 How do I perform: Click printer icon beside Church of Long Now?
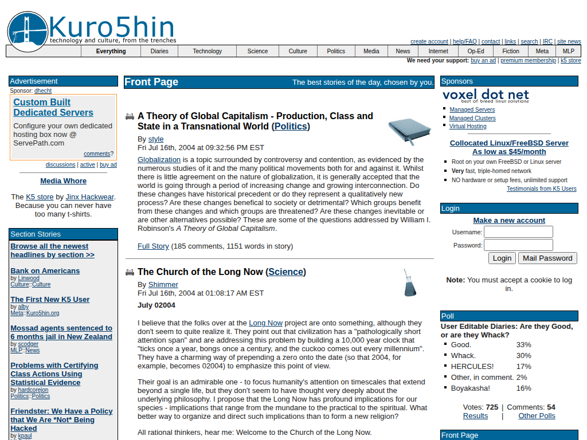(130, 272)
